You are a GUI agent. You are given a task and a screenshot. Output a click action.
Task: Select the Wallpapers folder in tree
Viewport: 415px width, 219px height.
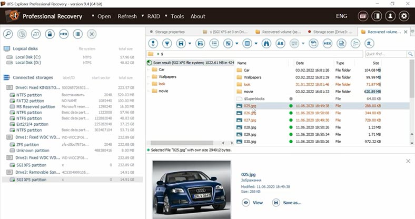pos(167,77)
